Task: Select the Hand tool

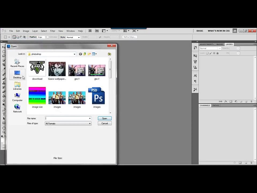Action: coord(3,128)
